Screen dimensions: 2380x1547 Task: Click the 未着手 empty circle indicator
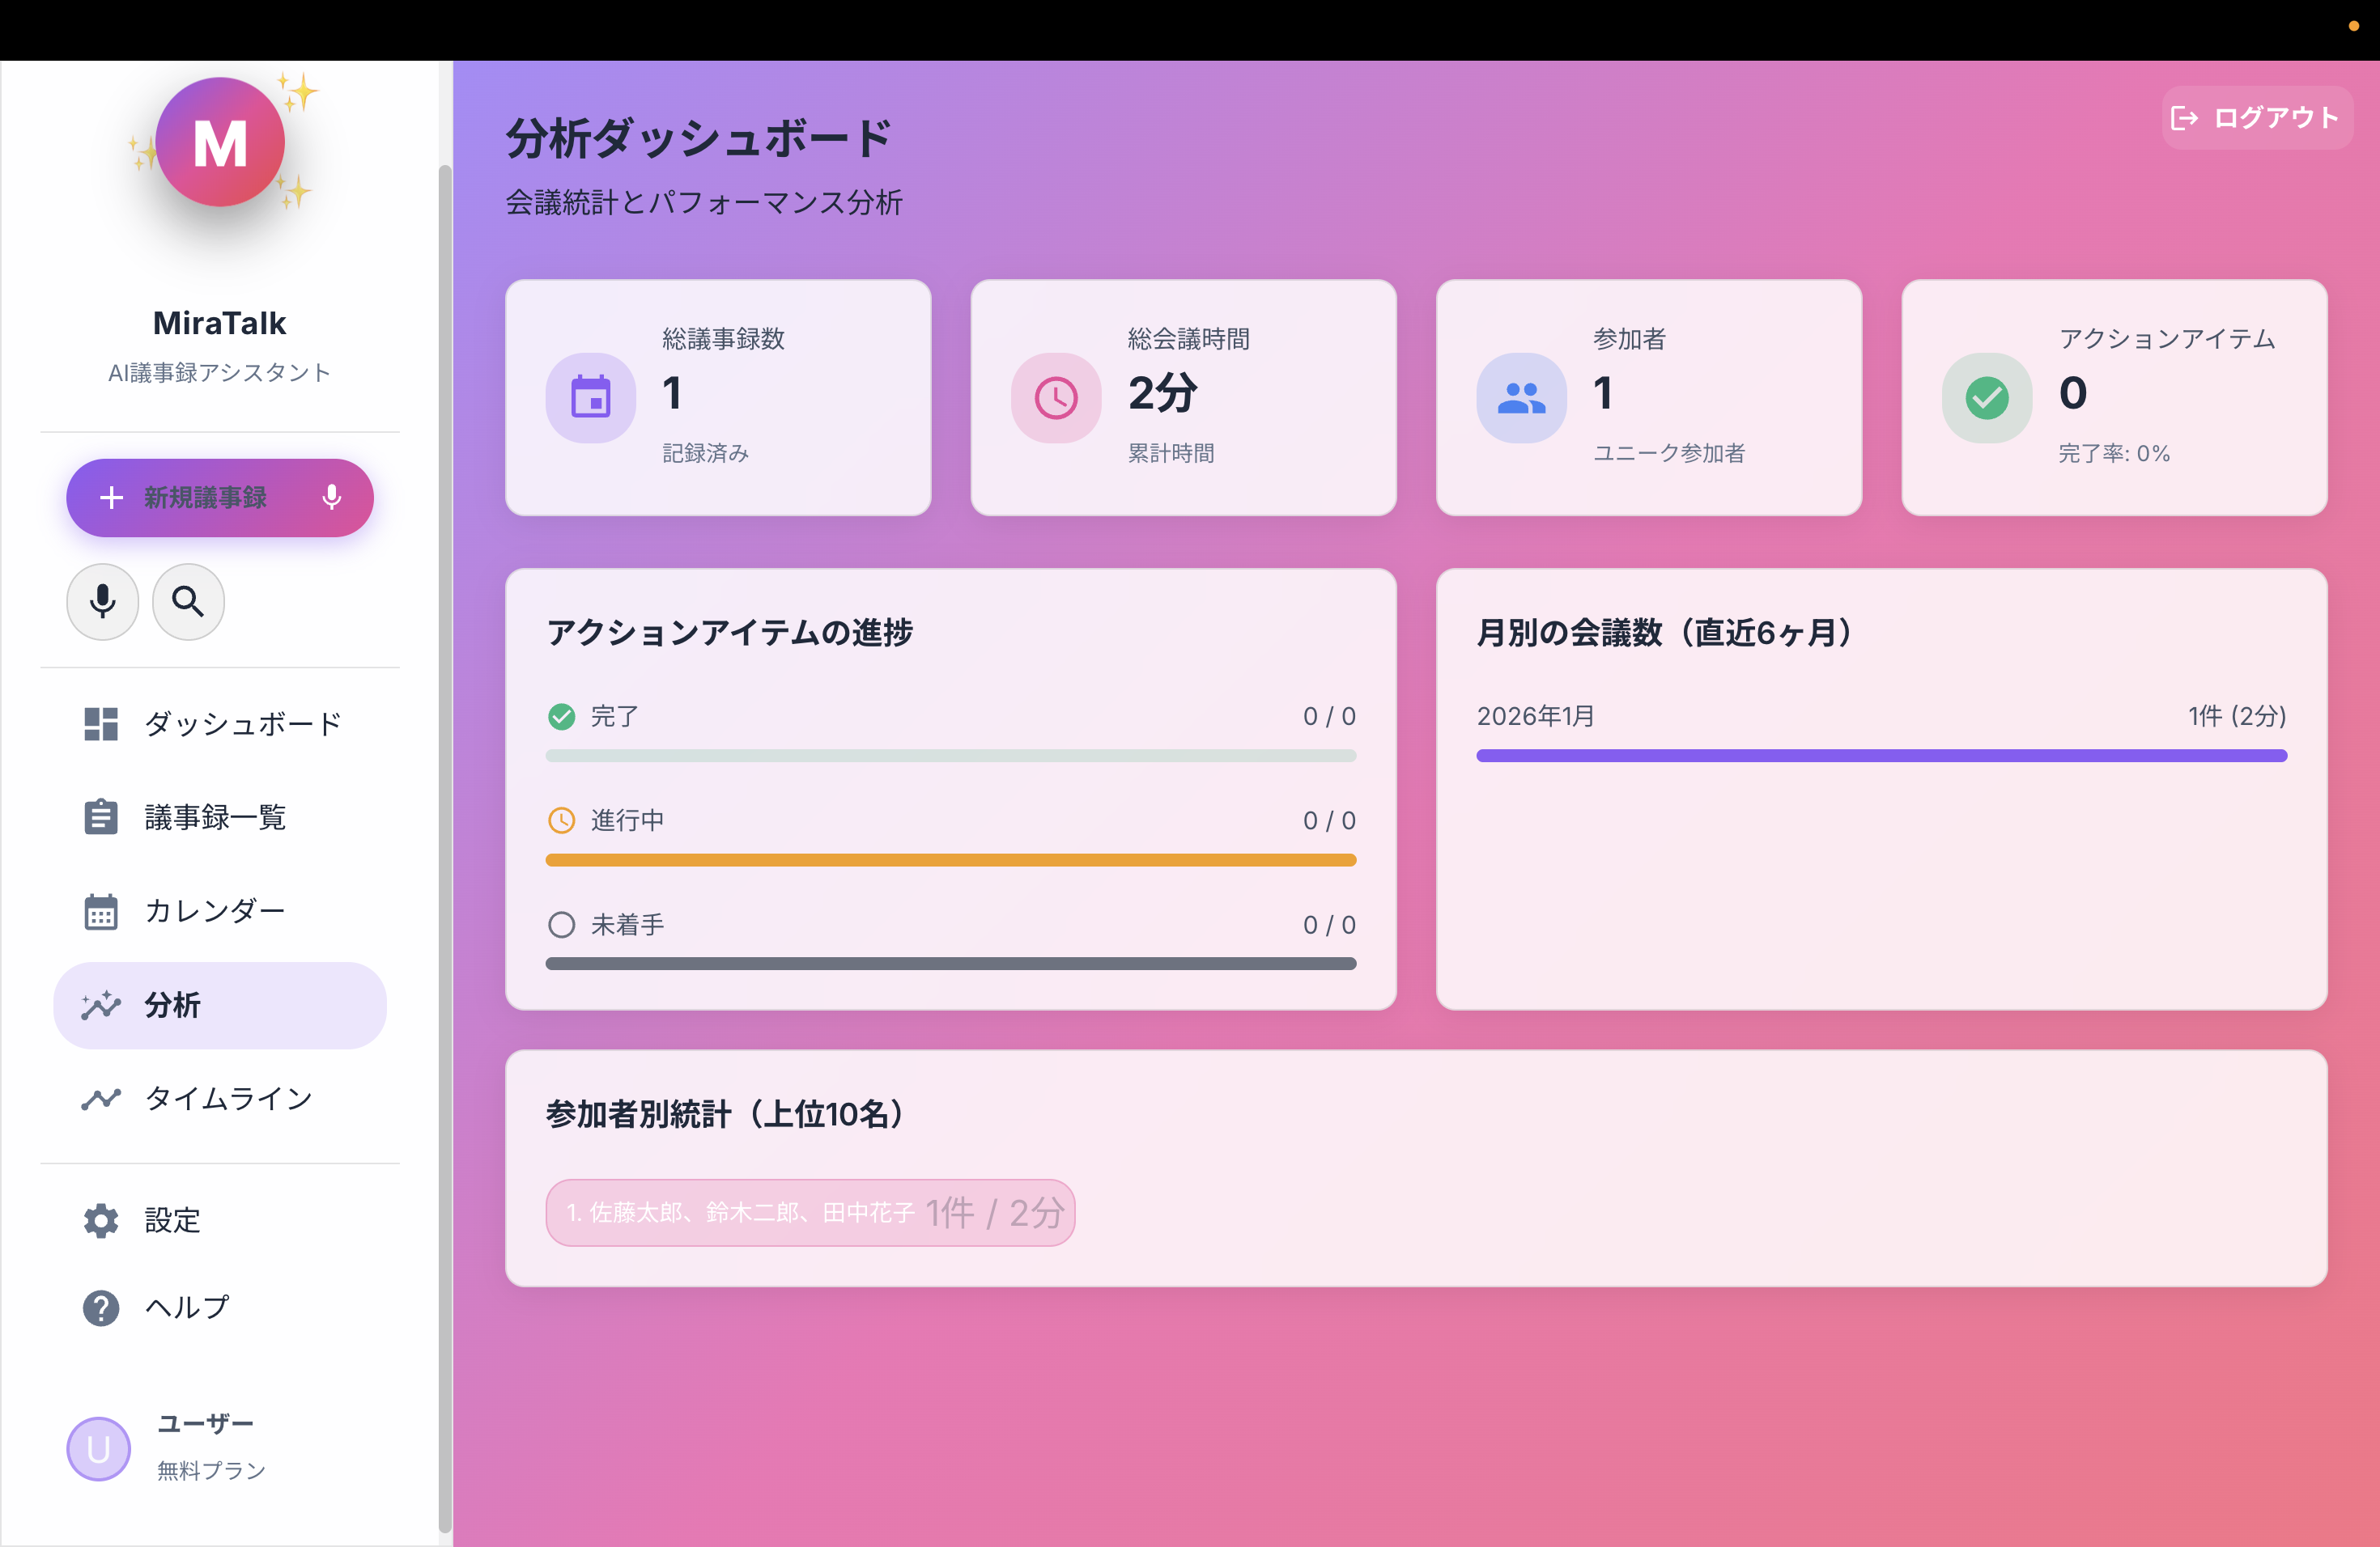point(562,925)
